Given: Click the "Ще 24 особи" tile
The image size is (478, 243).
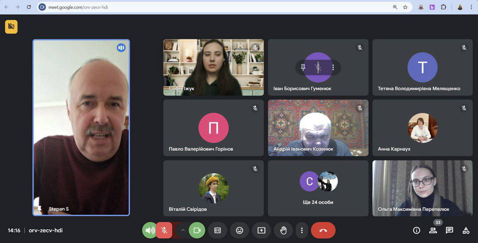Looking at the screenshot, I should (318, 188).
